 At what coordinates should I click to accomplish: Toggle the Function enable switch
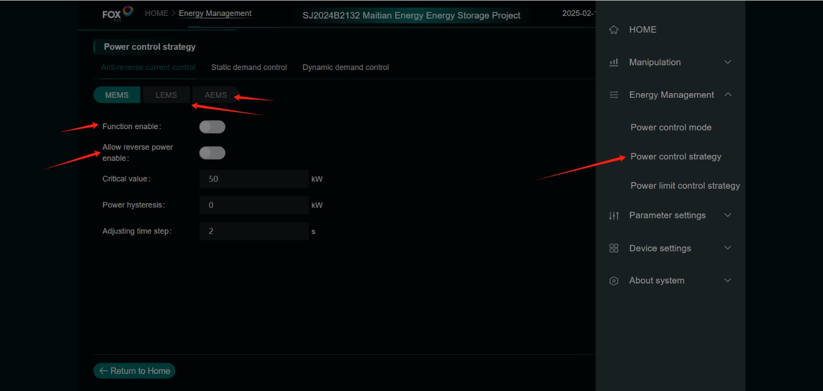212,127
